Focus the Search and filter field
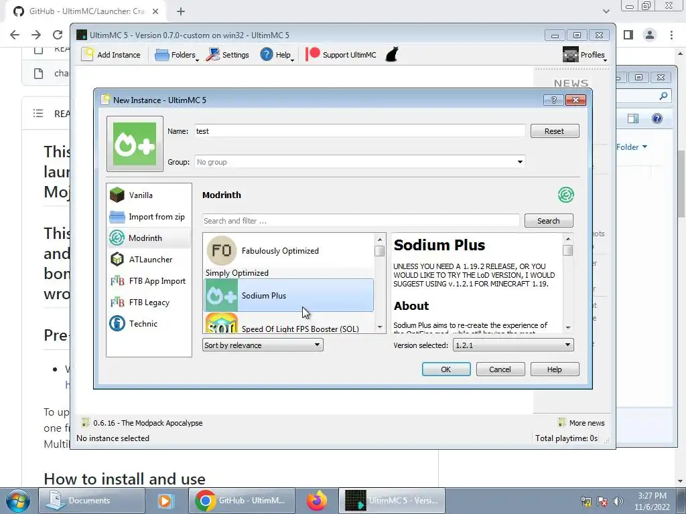Viewport: 686px width, 514px height. point(361,221)
